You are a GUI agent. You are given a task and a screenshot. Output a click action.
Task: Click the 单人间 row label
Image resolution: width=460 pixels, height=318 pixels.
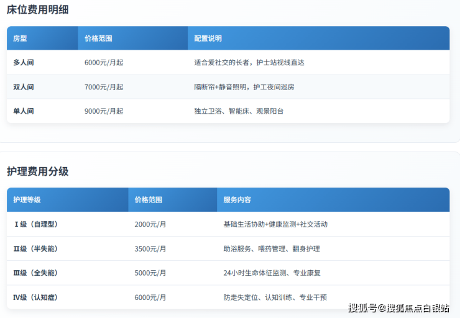(24, 111)
